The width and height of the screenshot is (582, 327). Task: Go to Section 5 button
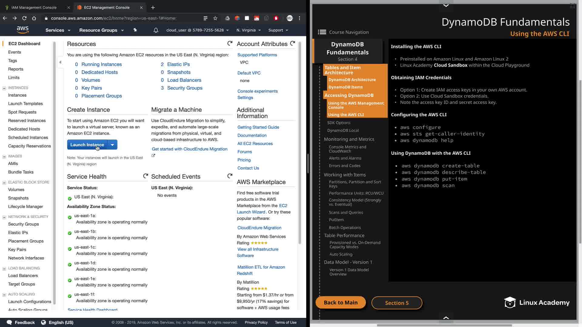(396, 303)
